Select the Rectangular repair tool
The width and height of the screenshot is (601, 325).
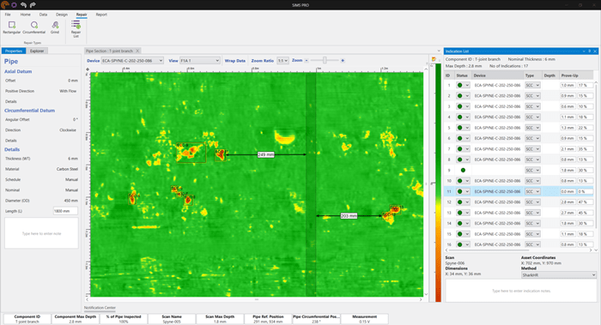coord(11,27)
